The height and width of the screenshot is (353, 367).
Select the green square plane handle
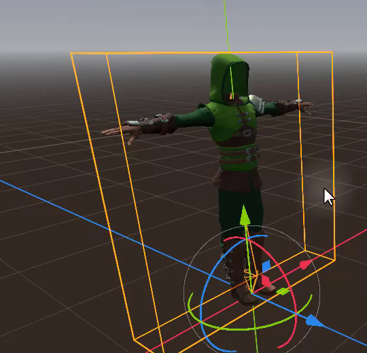(x=283, y=291)
